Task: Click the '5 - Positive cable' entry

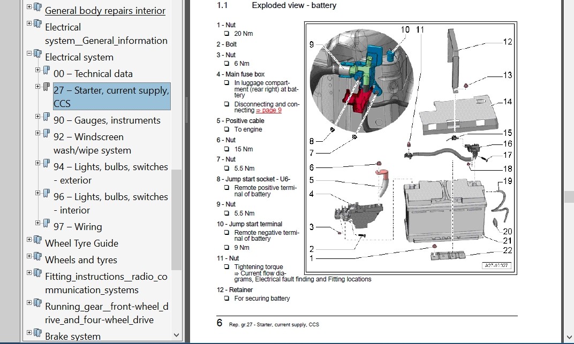Action: tap(240, 120)
